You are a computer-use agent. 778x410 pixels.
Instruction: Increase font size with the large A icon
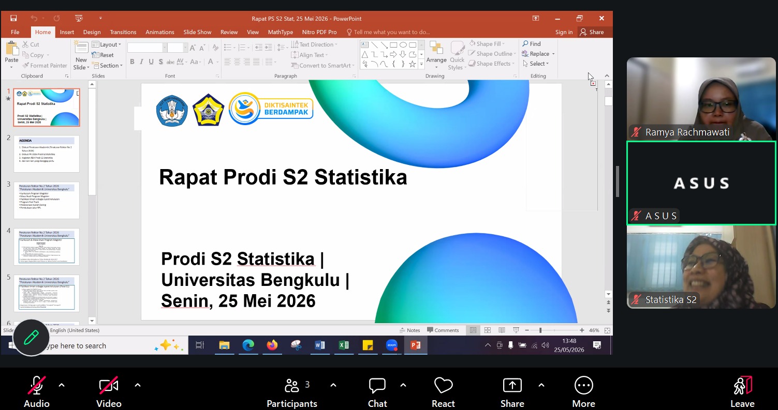click(x=193, y=48)
